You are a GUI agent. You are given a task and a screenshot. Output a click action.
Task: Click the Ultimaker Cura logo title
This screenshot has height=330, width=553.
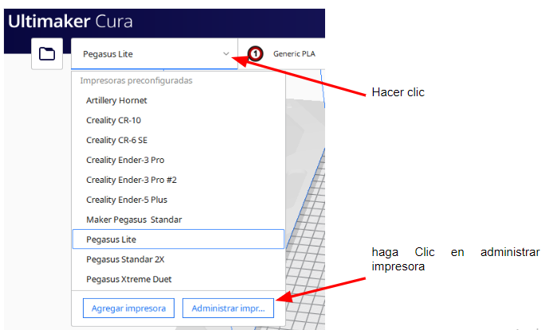pyautogui.click(x=70, y=21)
